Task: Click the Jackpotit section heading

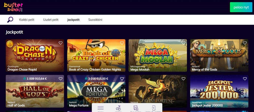Action: tap(14, 32)
